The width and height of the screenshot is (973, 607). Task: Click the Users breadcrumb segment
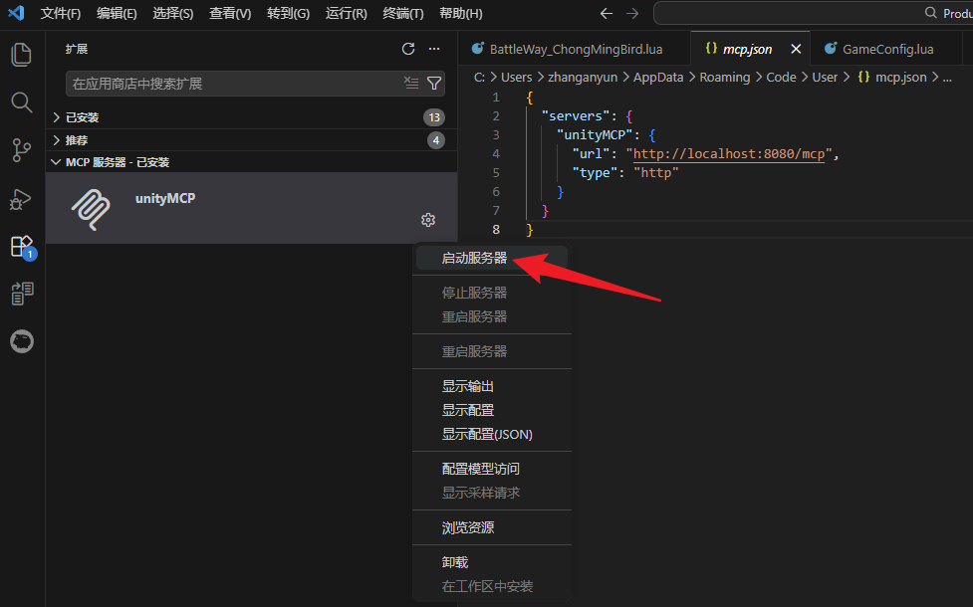[x=516, y=77]
